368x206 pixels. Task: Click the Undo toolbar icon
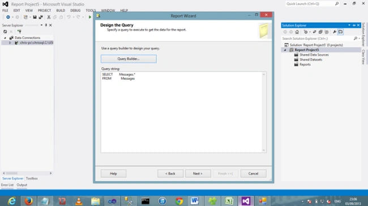coord(69,17)
